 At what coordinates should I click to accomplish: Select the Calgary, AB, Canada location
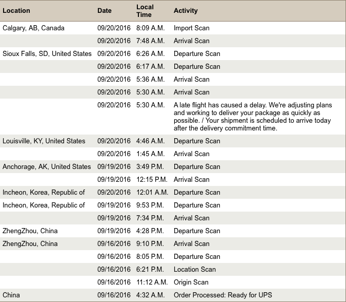point(33,28)
